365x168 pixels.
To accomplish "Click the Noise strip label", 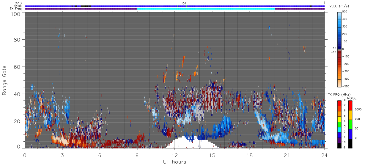I will 18,6.
